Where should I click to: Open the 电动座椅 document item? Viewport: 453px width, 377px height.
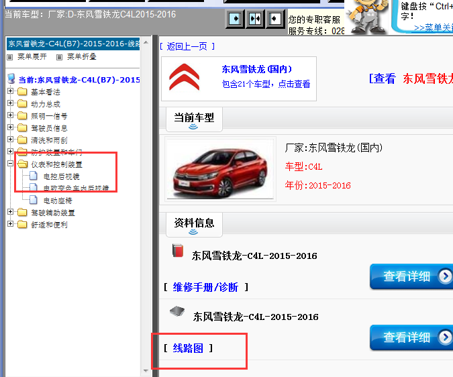coord(58,201)
